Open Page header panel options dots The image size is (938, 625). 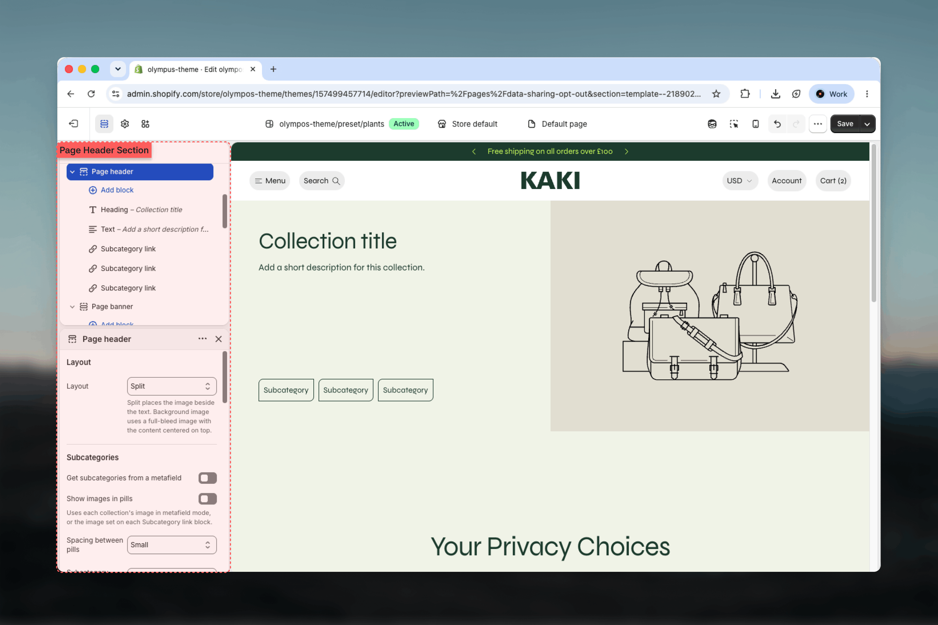point(202,339)
